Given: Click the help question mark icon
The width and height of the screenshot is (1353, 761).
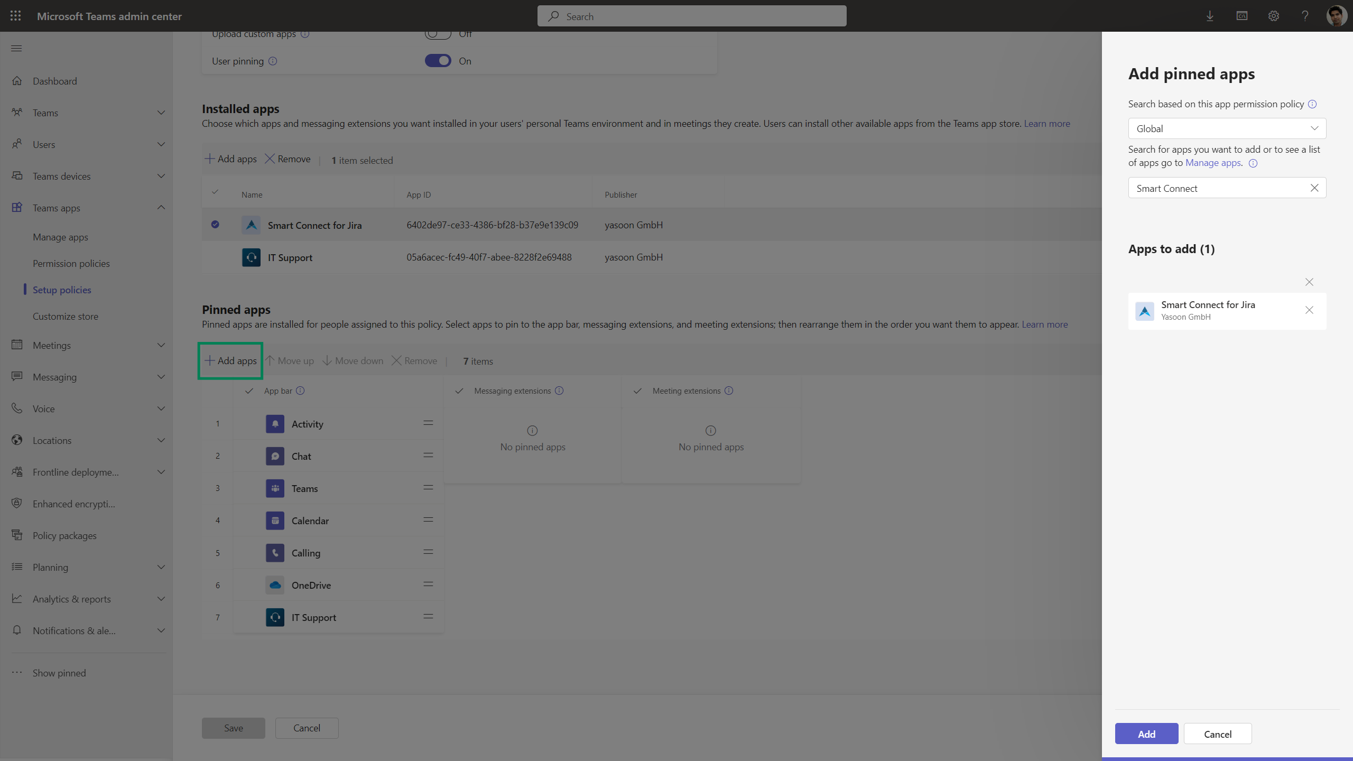Looking at the screenshot, I should [1305, 16].
